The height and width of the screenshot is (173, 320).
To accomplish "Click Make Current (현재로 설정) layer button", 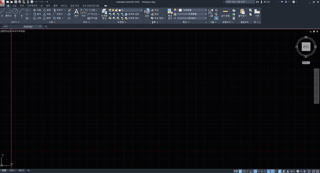I will click(132, 14).
